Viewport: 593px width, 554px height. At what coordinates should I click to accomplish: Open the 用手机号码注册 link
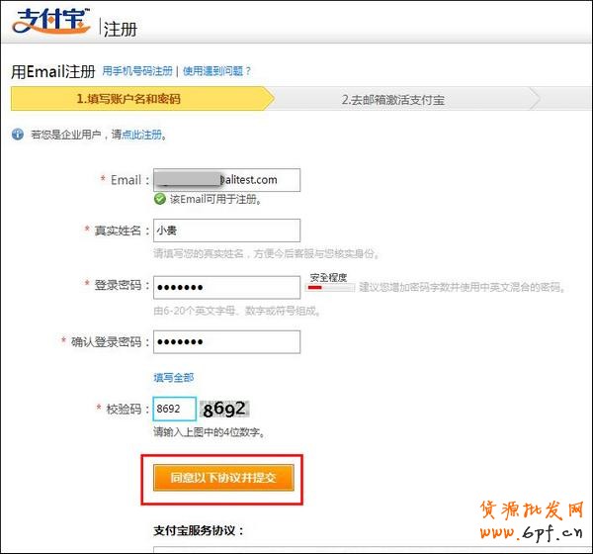[137, 71]
